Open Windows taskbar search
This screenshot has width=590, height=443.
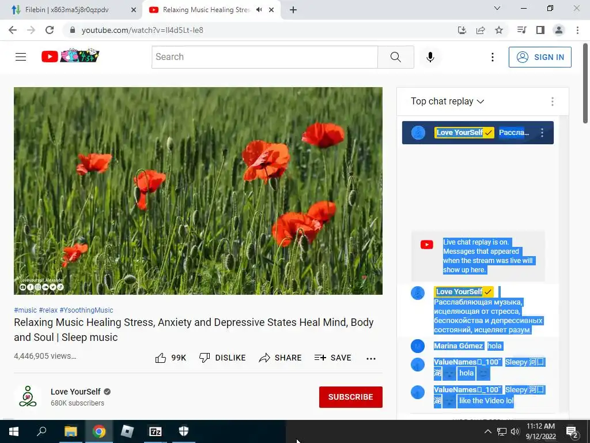click(x=41, y=431)
